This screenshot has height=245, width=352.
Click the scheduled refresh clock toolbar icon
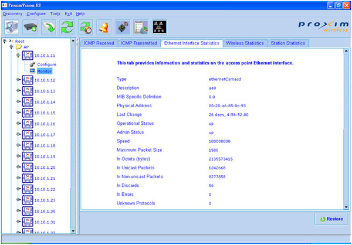point(86,27)
